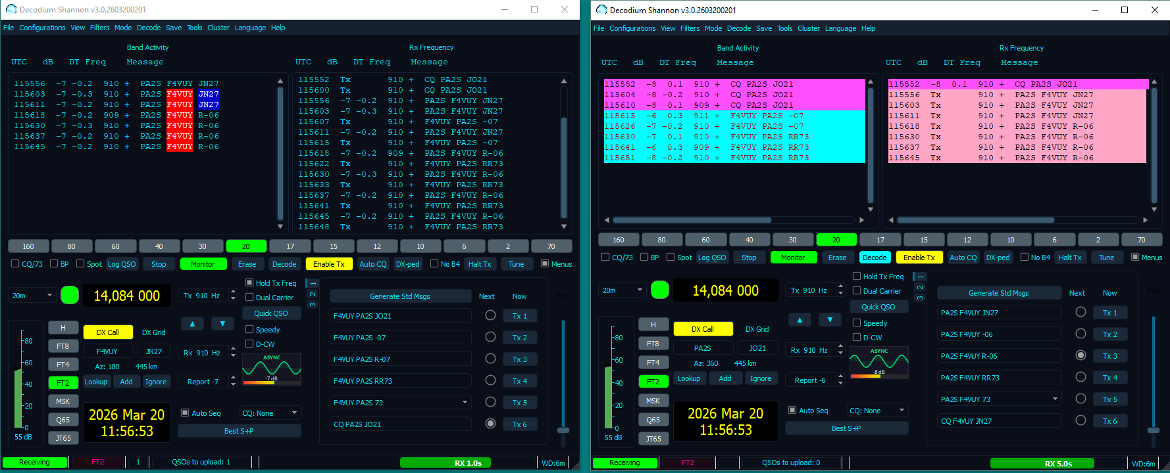Enable the CQ/73 checkbox in left window
This screenshot has height=473, width=1170.
[15, 264]
